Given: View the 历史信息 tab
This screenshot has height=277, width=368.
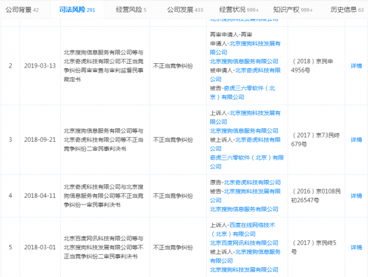Looking at the screenshot, I should [343, 9].
